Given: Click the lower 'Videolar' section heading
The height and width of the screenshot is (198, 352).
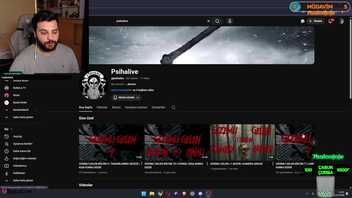Looking at the screenshot, I should coord(86,185).
